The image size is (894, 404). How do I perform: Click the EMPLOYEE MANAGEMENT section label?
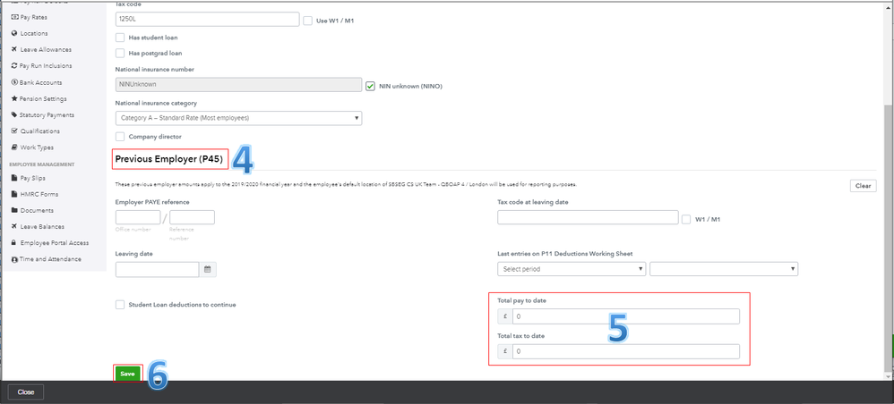(41, 164)
